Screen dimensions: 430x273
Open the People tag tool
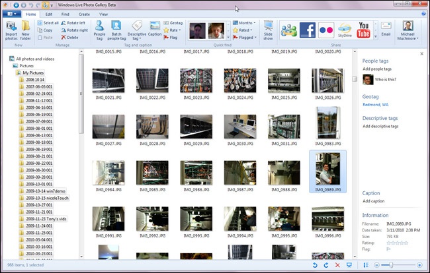click(99, 30)
